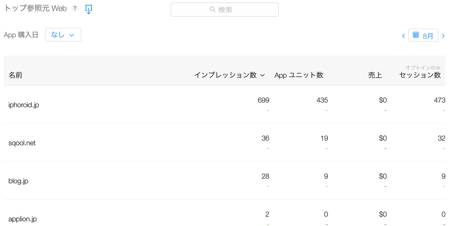Open the blog.jp referrer row
452x226 pixels.
18,181
